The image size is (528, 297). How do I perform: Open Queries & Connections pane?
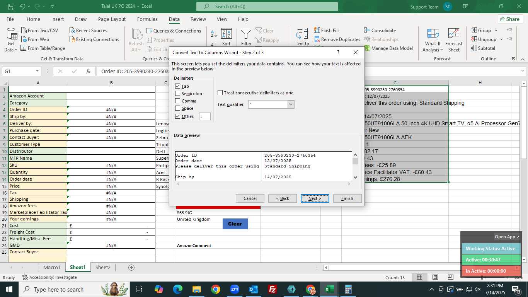click(x=174, y=31)
